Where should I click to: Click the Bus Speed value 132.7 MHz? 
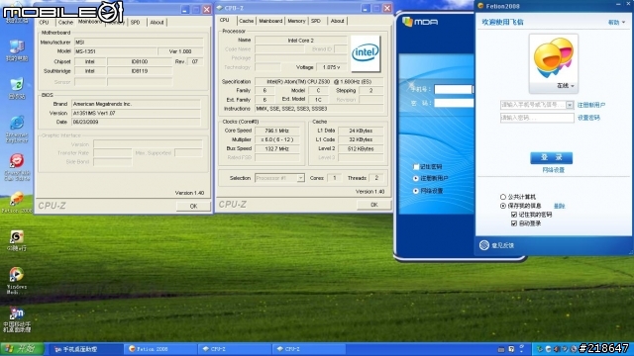(277, 148)
